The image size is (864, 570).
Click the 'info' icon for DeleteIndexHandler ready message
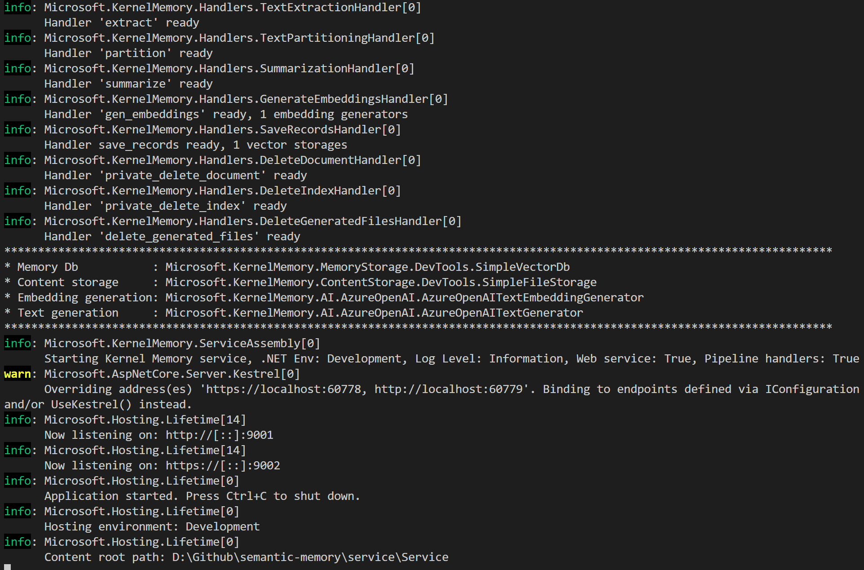(x=17, y=190)
